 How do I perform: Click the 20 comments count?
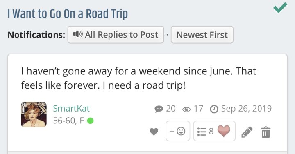tap(170, 109)
